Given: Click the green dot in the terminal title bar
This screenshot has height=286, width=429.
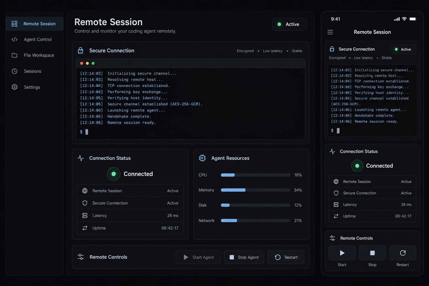Looking at the screenshot, I should [x=93, y=63].
